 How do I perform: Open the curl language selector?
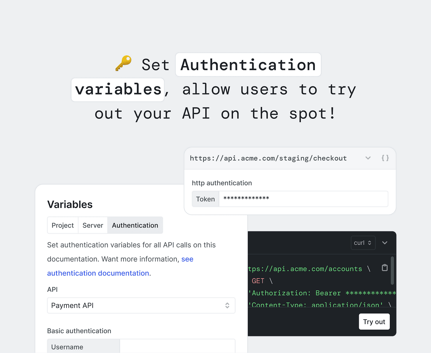[x=363, y=243]
